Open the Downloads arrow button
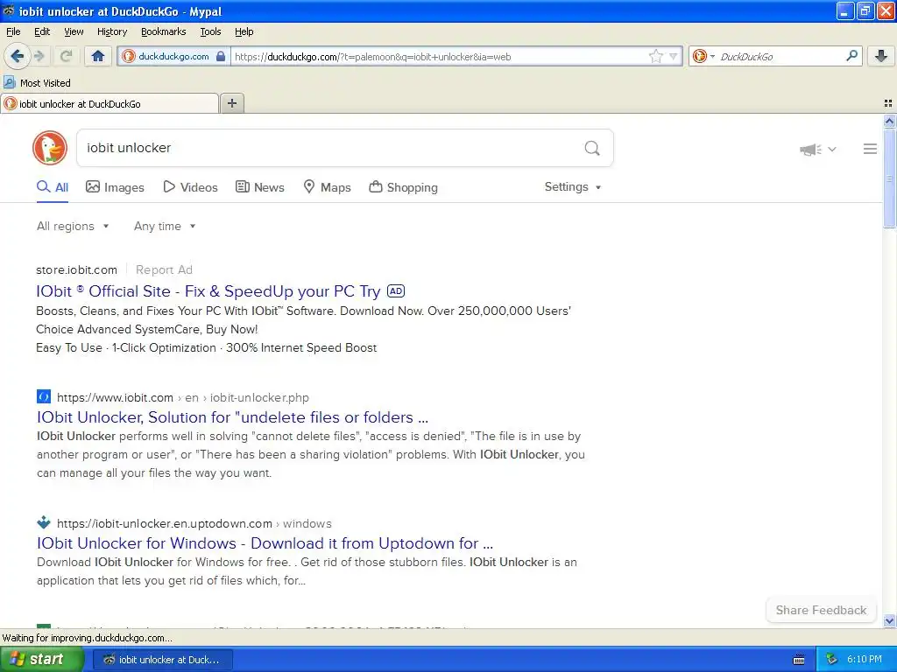The height and width of the screenshot is (672, 897). tap(881, 56)
